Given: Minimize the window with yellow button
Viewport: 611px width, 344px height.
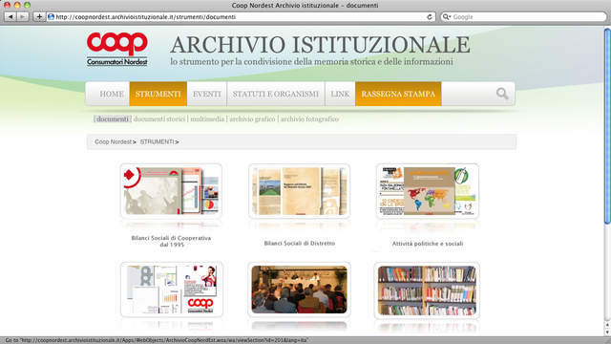Looking at the screenshot, I should pyautogui.click(x=17, y=5).
